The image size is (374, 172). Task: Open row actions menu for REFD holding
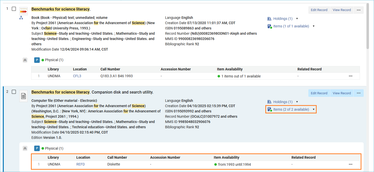pos(351,164)
